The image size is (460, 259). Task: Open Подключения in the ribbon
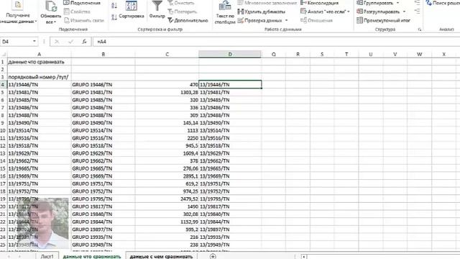pyautogui.click(x=82, y=3)
